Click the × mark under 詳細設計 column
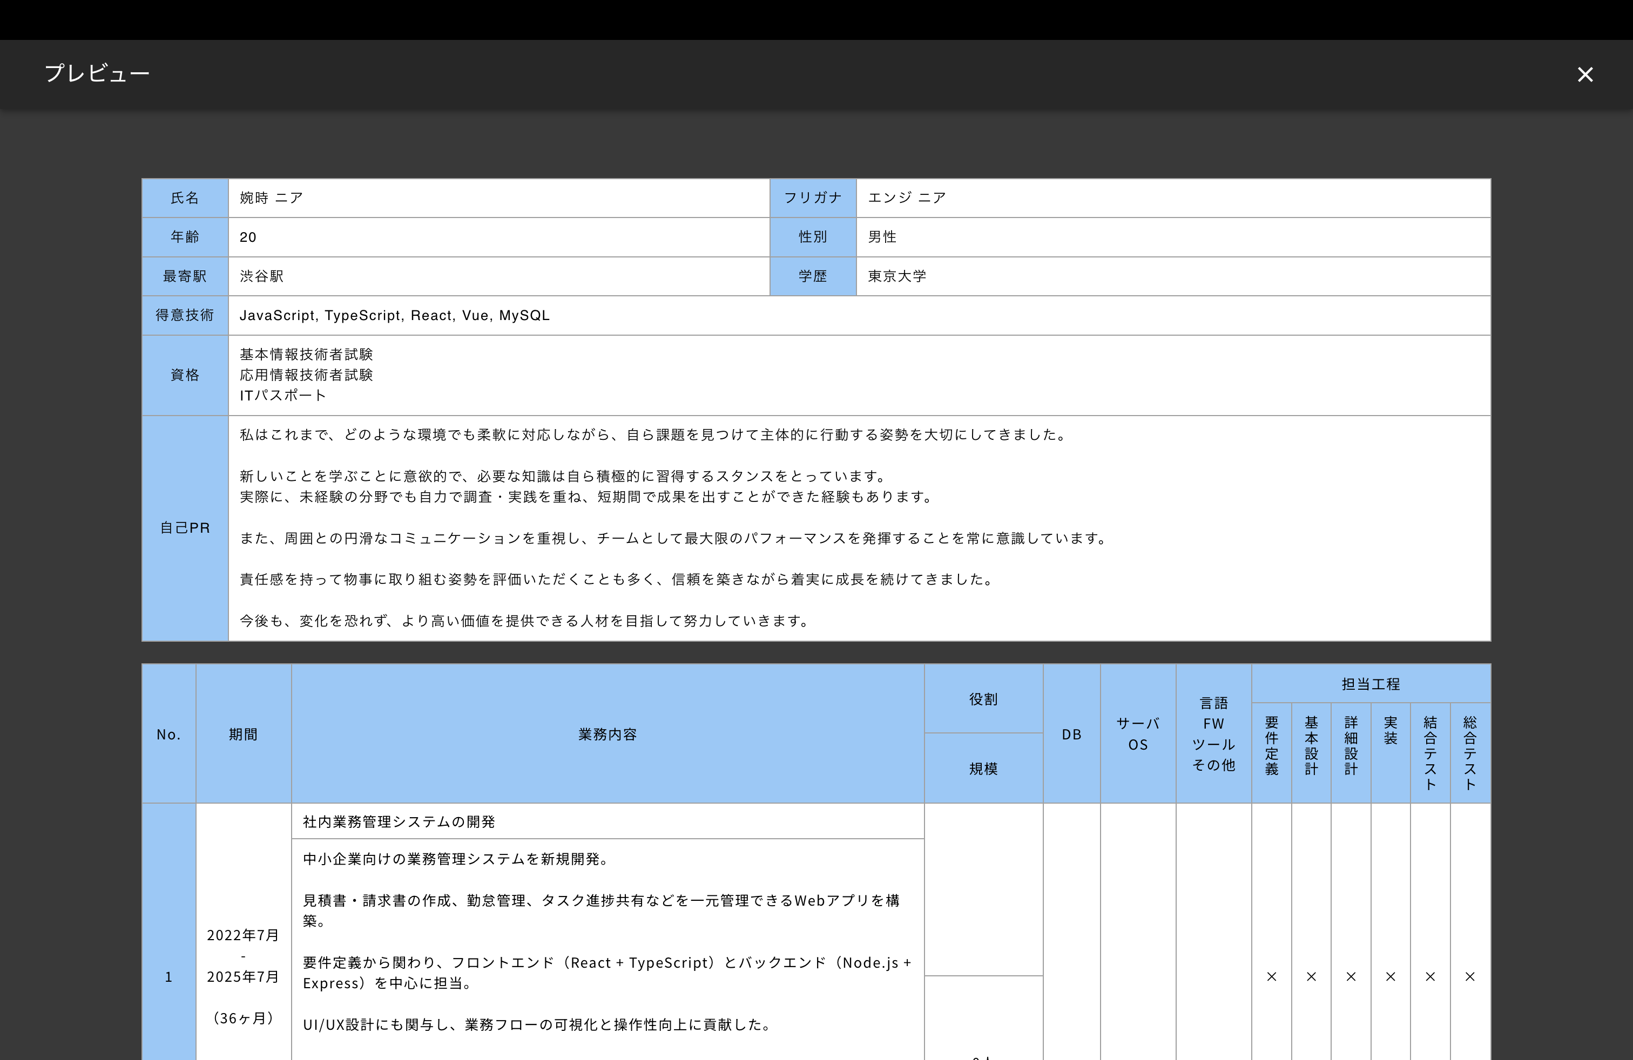Image resolution: width=1633 pixels, height=1060 pixels. tap(1351, 976)
